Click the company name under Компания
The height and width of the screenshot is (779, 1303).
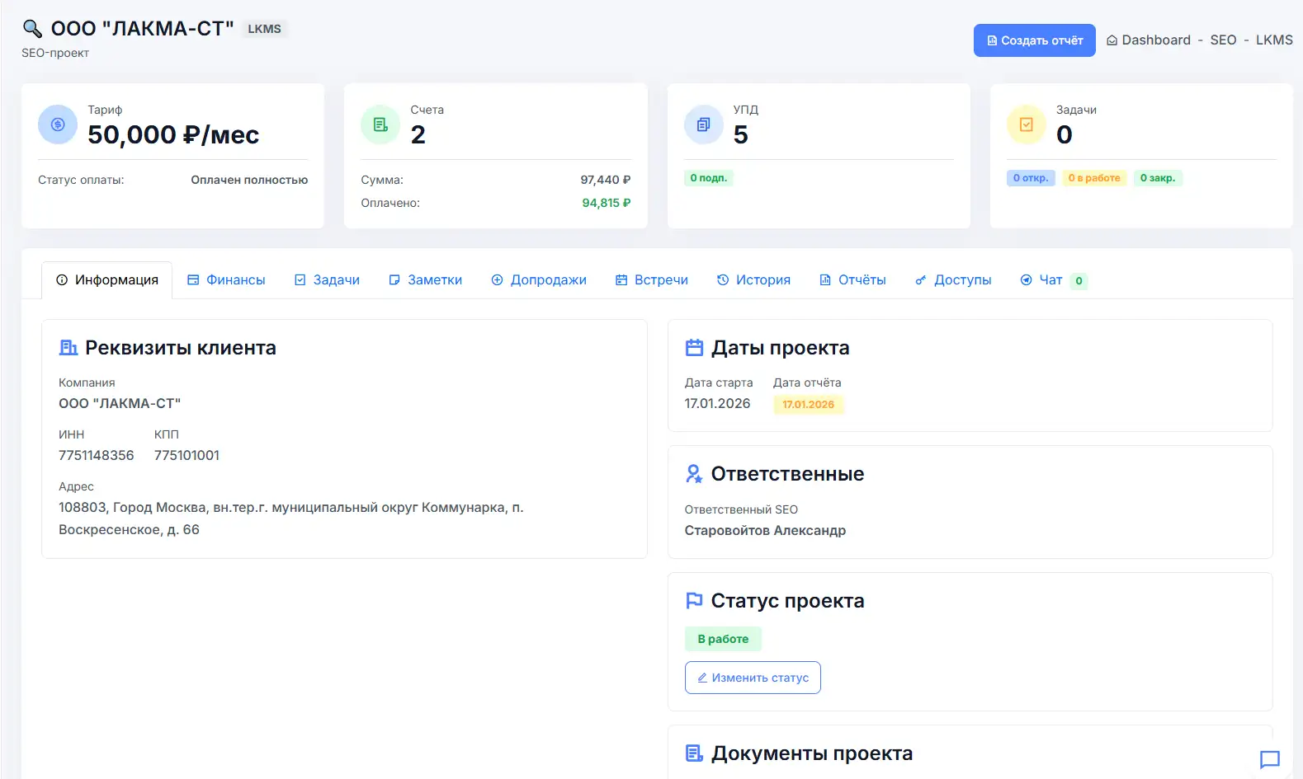120,403
